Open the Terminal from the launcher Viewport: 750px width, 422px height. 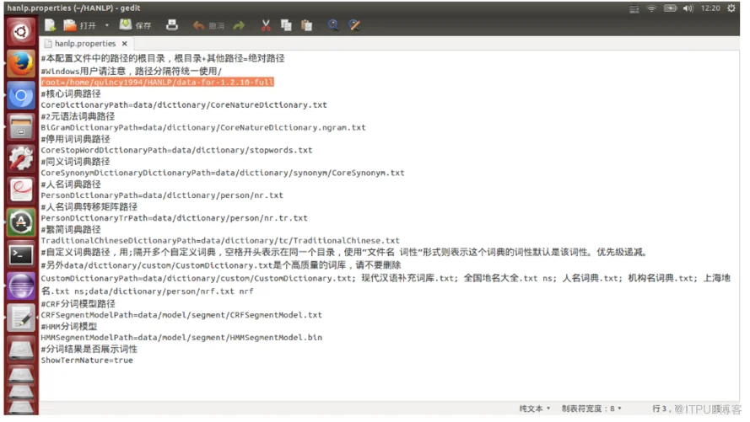pos(20,254)
